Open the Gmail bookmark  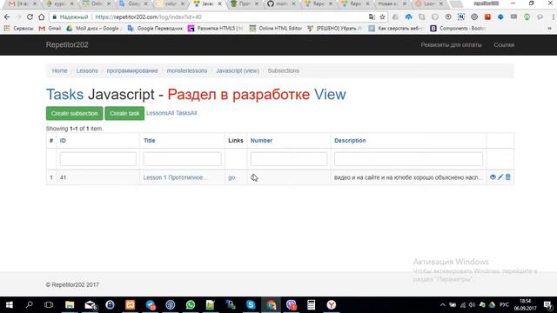click(x=50, y=29)
